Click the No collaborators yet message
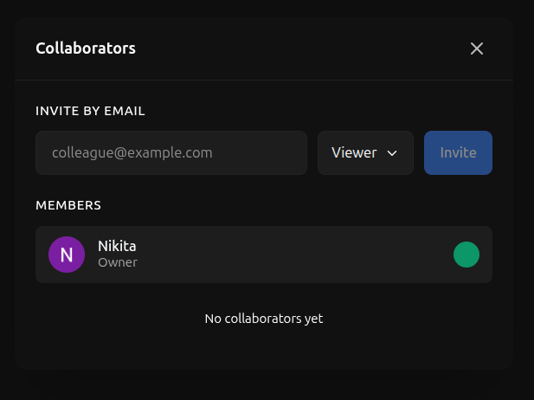The height and width of the screenshot is (400, 534). (x=264, y=319)
